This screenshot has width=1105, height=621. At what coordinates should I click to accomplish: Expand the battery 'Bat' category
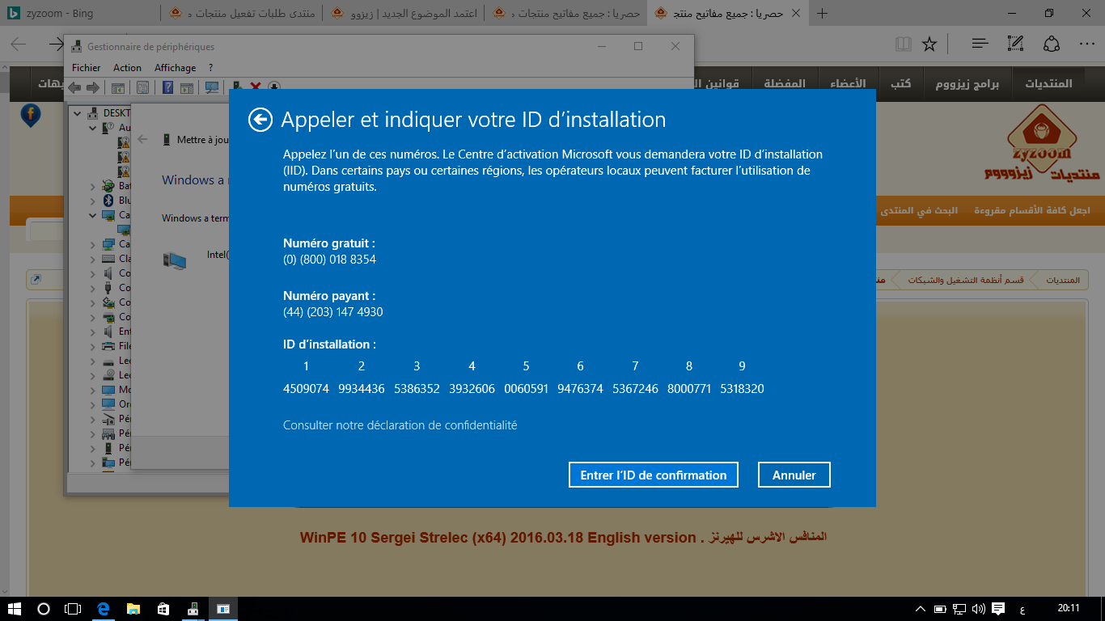coord(92,186)
